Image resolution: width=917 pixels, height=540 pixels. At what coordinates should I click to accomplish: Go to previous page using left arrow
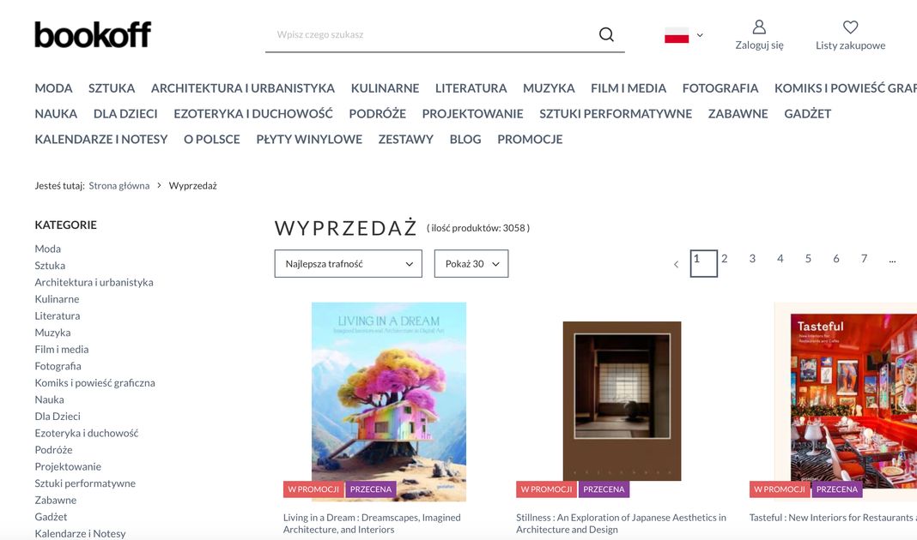pos(676,265)
